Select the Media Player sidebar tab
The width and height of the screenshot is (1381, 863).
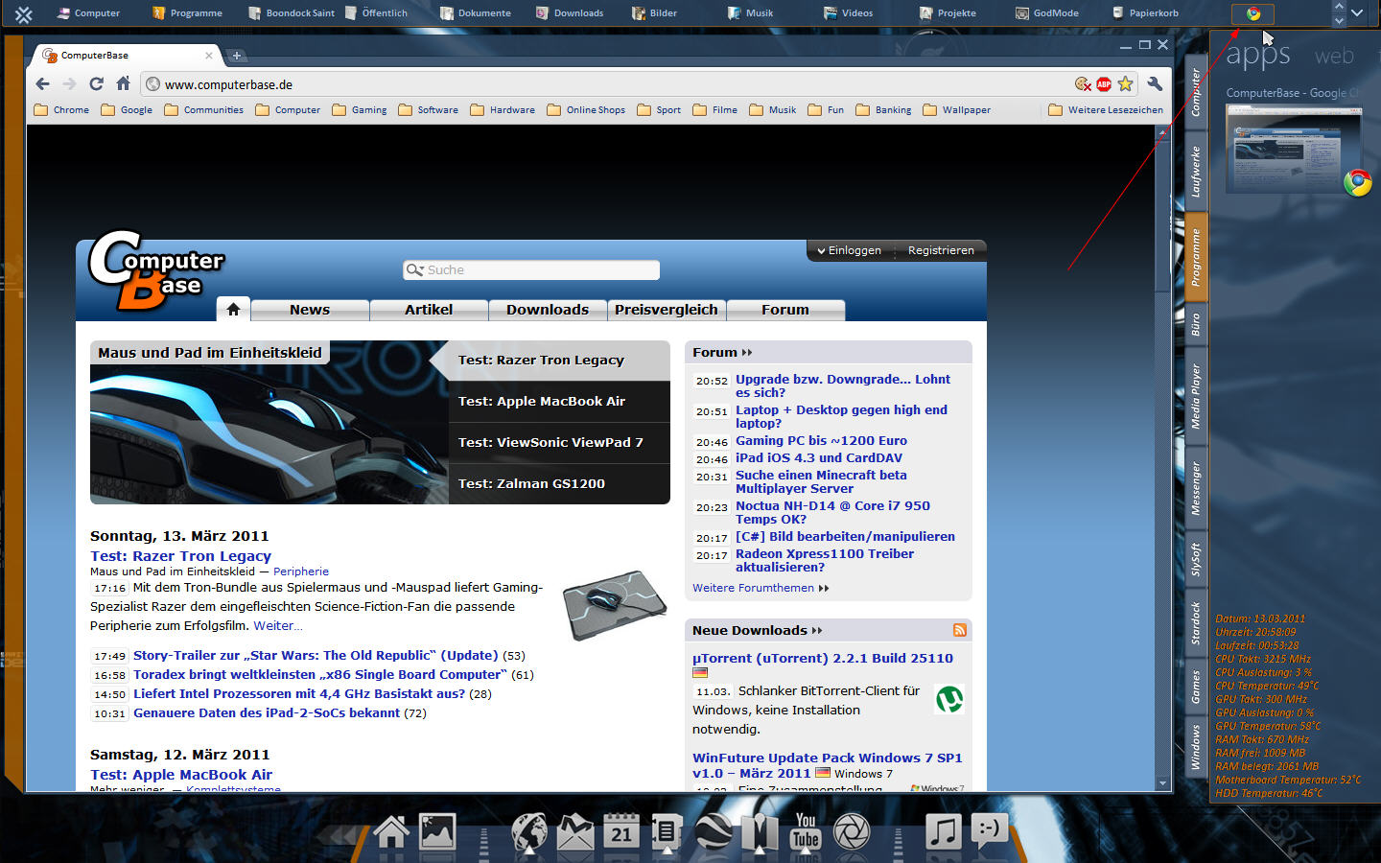tap(1196, 396)
